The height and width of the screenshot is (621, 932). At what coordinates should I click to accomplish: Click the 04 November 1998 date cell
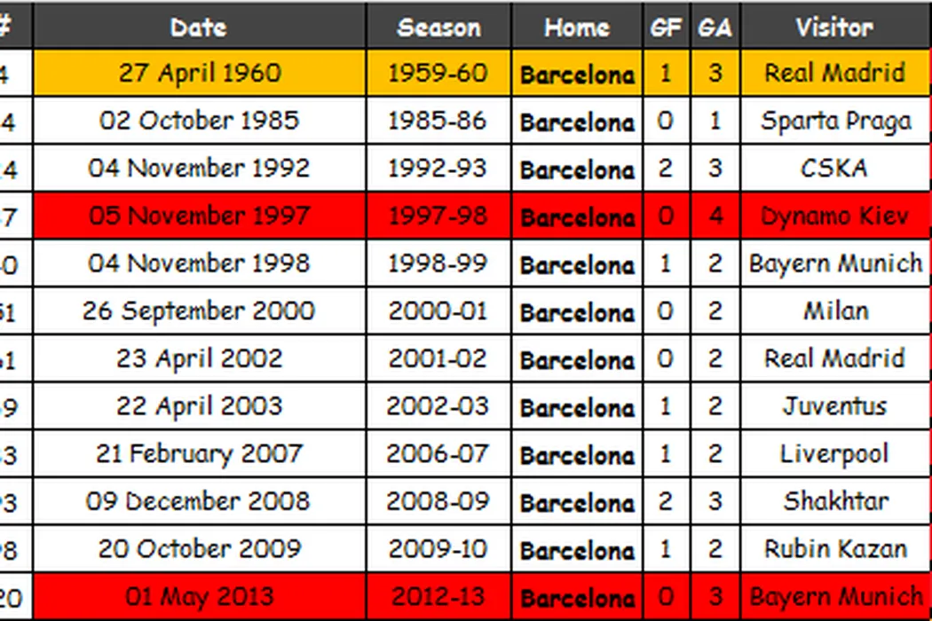(199, 263)
